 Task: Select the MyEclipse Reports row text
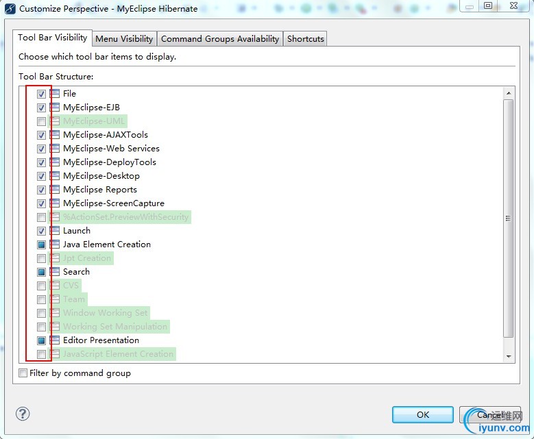[100, 190]
